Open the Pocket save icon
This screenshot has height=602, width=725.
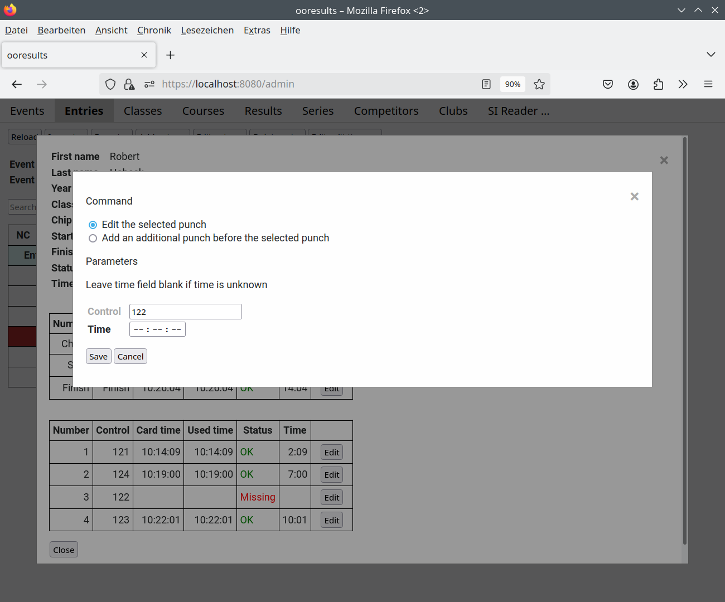click(x=608, y=84)
